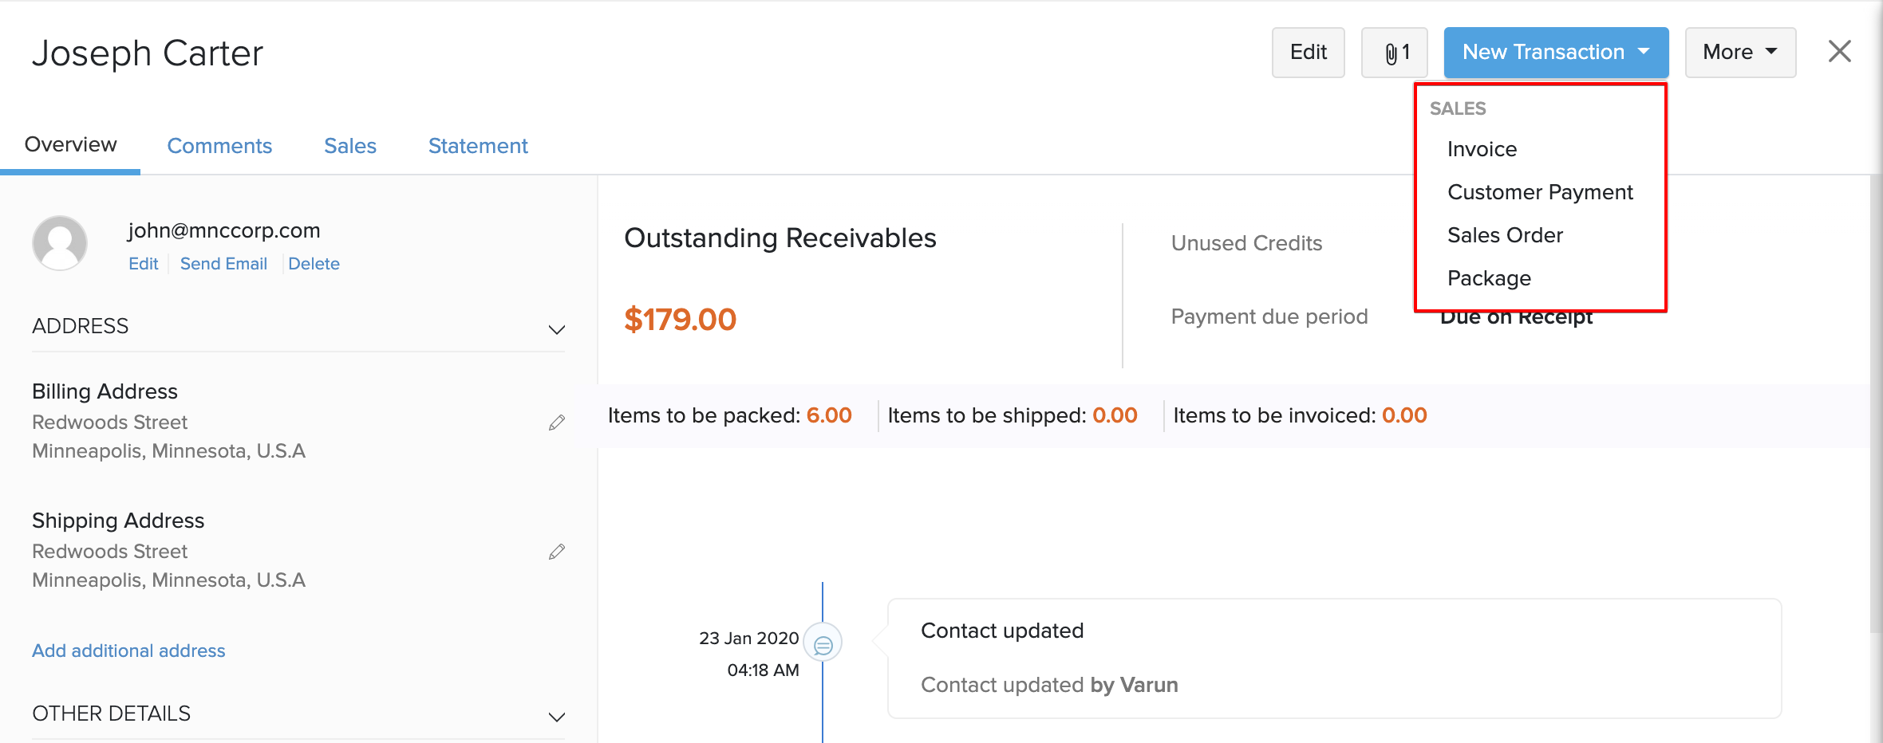This screenshot has height=743, width=1883.
Task: Send an email using the Send Email link
Action: 223,263
